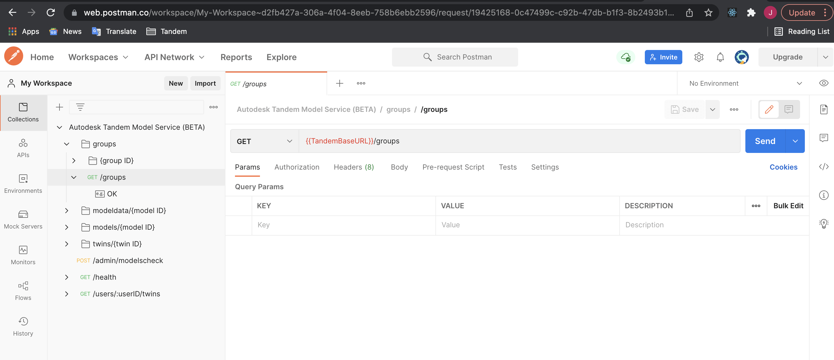
Task: Expand the modeldata/{model ID} folder
Action: [67, 210]
